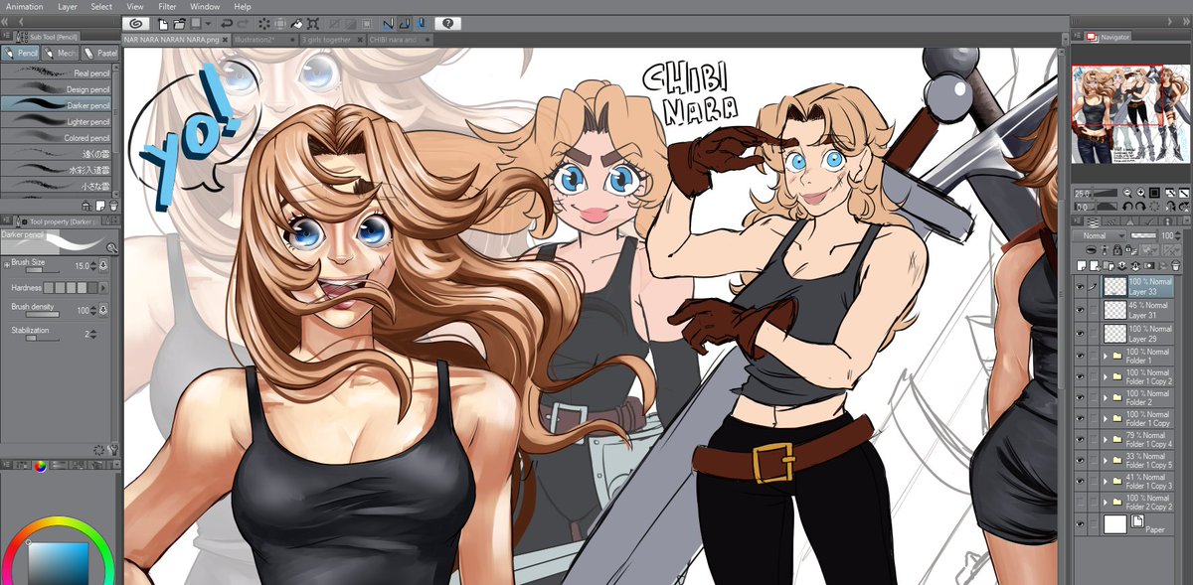1193x585 pixels.
Task: Click the New file icon
Action: pyautogui.click(x=163, y=24)
